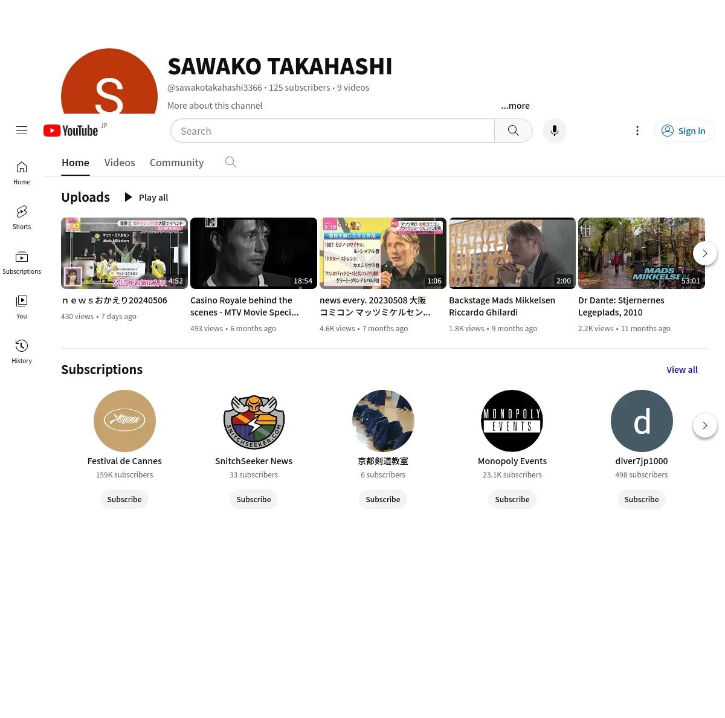Start voice search with microphone icon
725x718 pixels.
pyautogui.click(x=554, y=131)
